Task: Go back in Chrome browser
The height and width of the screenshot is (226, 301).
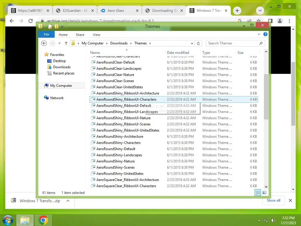Action: [12, 21]
